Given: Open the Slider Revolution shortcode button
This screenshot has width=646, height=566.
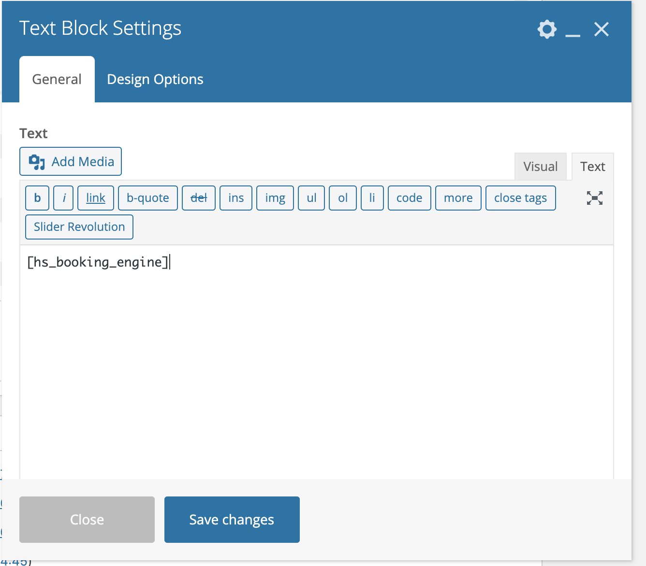Looking at the screenshot, I should 79,227.
